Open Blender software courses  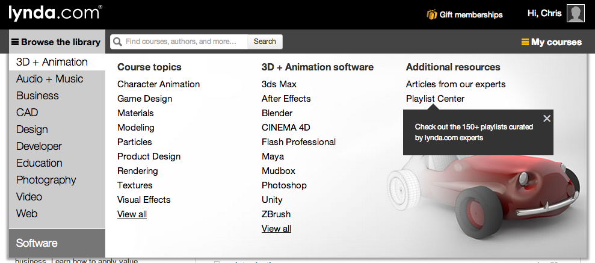(x=277, y=113)
